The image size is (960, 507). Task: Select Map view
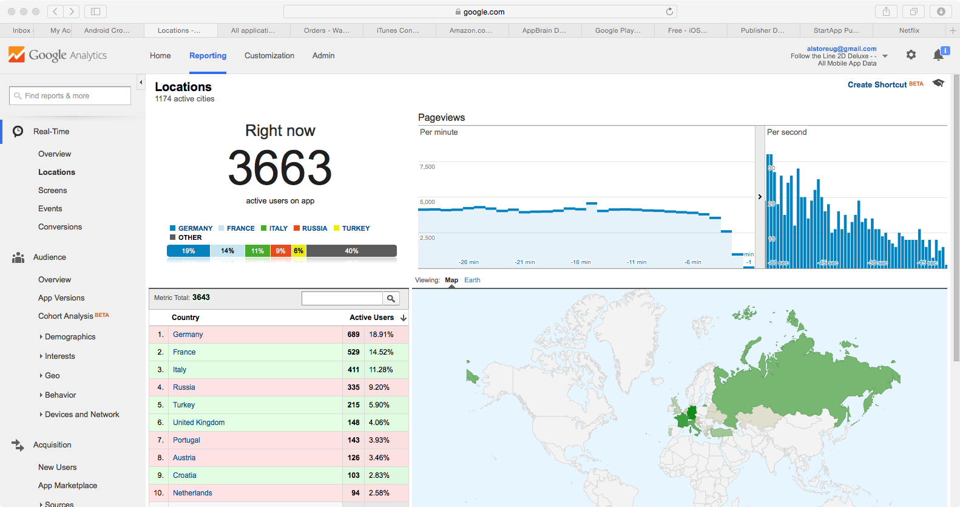(451, 280)
